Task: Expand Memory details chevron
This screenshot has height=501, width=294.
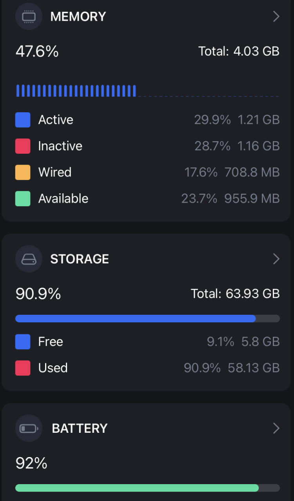Action: (x=276, y=16)
